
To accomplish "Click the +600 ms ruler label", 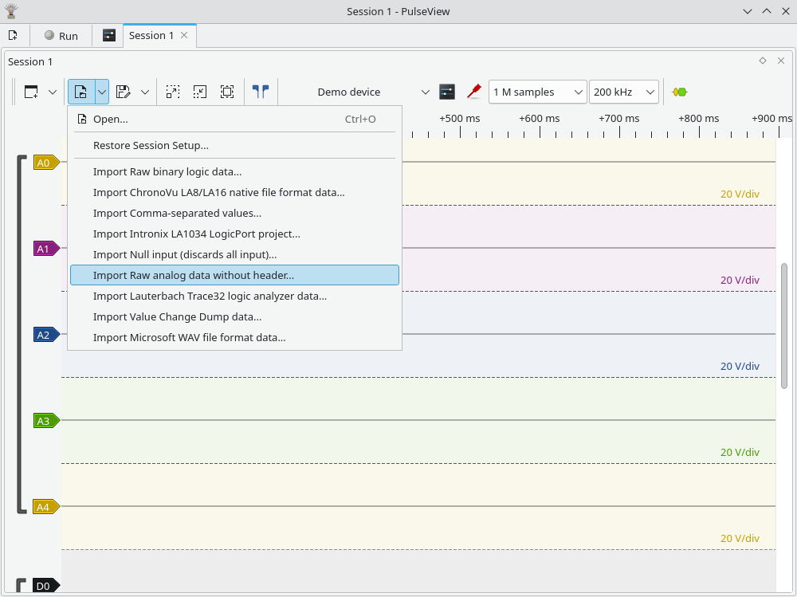I will [540, 119].
